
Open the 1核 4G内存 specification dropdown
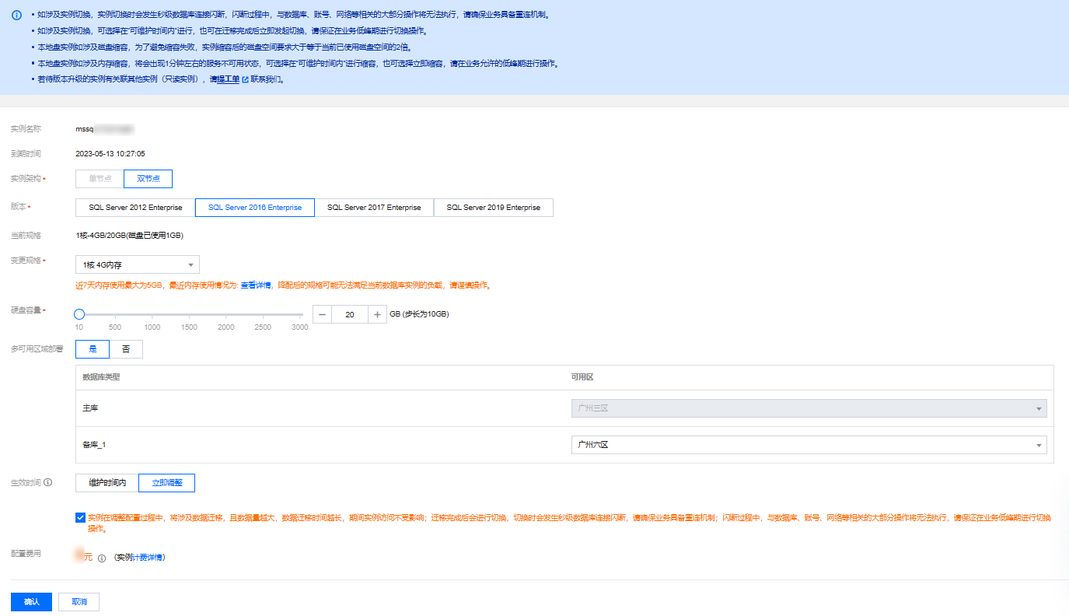point(138,264)
